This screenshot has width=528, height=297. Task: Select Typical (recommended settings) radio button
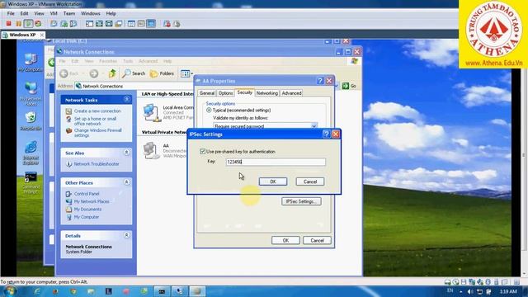tap(209, 110)
